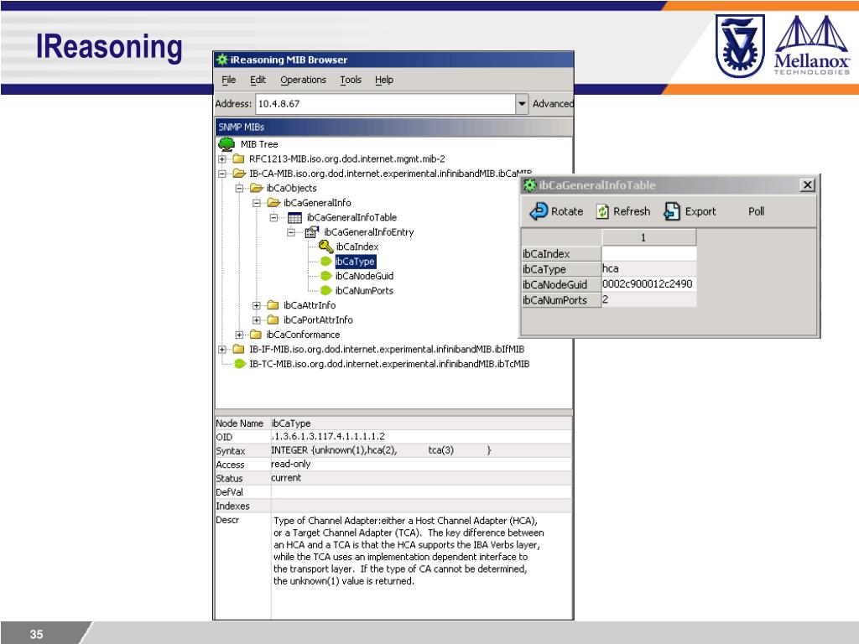This screenshot has height=644, width=859.
Task: Expand the ibCaConformance node
Action: pos(239,335)
